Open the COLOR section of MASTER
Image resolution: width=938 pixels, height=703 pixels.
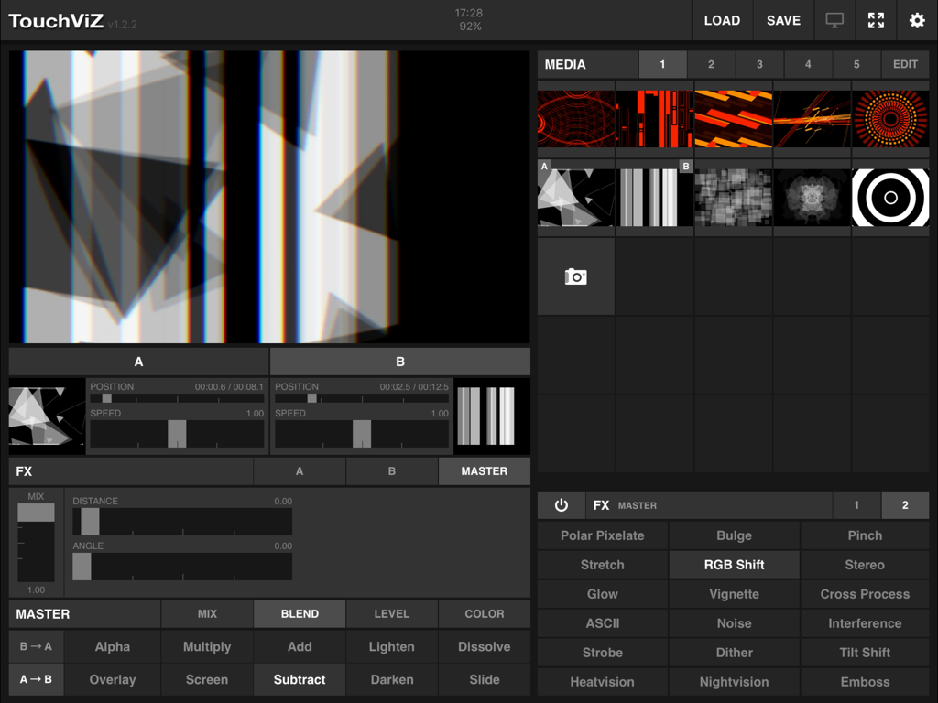pyautogui.click(x=484, y=613)
